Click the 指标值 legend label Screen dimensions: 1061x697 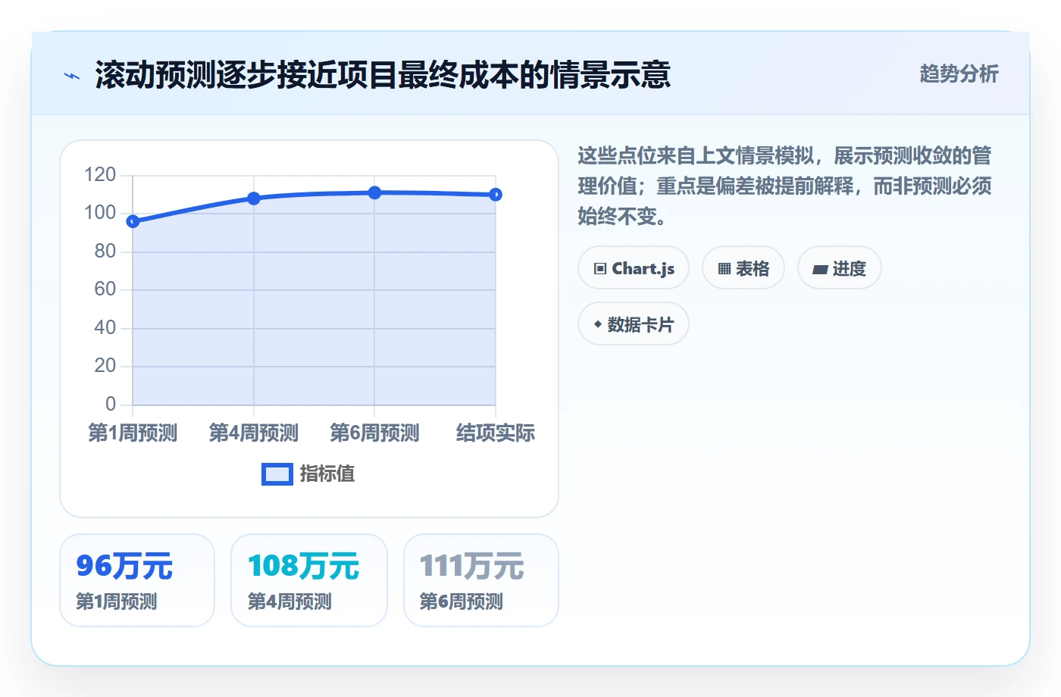click(x=327, y=474)
